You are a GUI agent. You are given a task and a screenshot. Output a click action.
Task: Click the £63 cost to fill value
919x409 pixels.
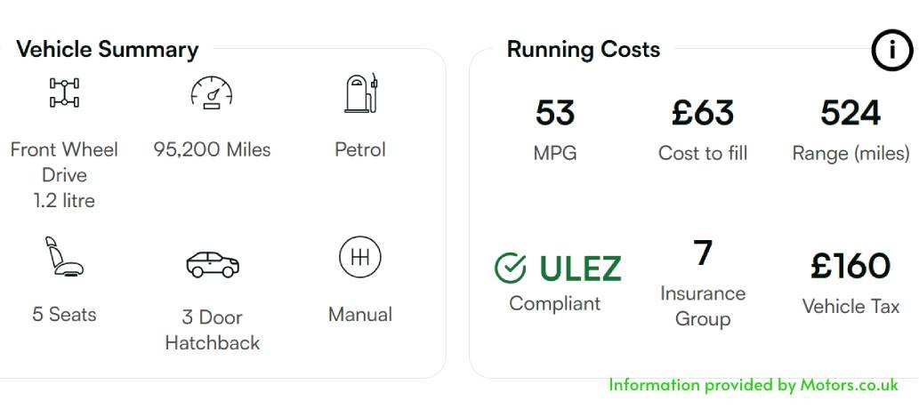pyautogui.click(x=703, y=113)
